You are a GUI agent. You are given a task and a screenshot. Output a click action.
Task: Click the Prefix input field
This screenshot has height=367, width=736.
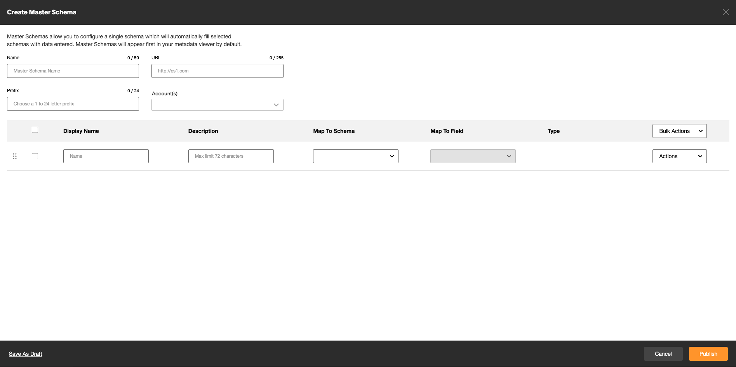[x=73, y=104]
